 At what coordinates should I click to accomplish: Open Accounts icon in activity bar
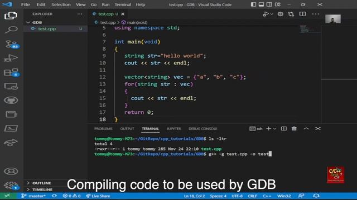coord(11,171)
